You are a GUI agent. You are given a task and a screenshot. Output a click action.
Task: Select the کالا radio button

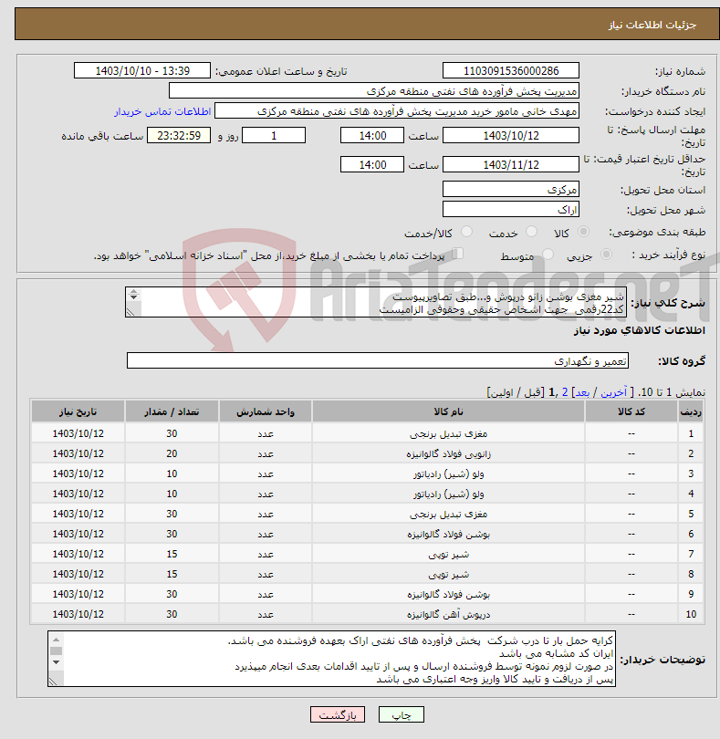click(584, 232)
